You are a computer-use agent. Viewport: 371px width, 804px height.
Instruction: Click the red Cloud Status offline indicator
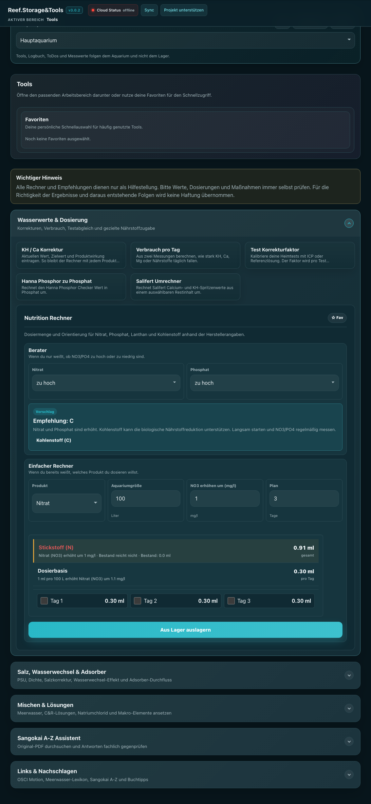tap(93, 10)
